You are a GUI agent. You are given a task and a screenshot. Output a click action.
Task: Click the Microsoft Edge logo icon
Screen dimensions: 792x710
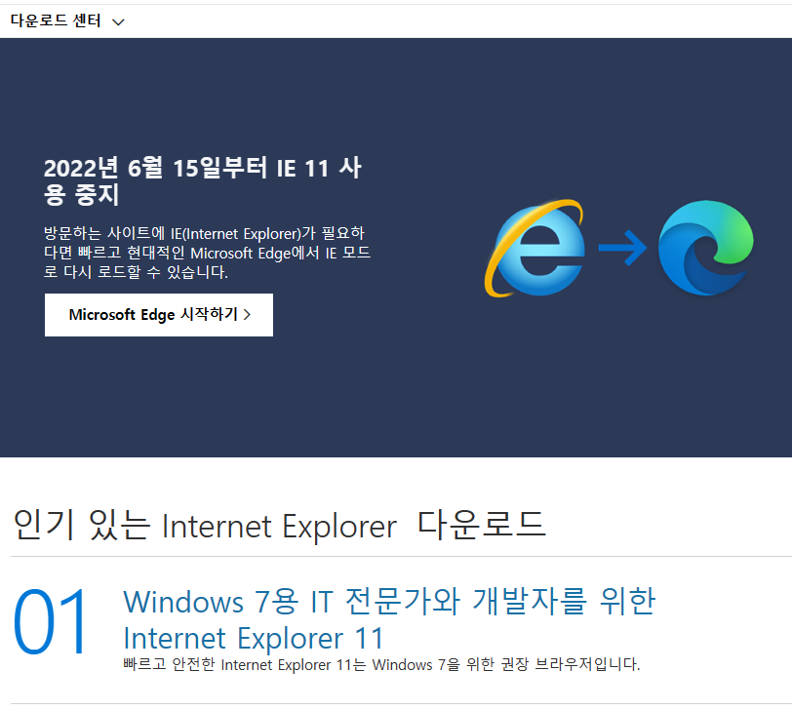click(705, 248)
